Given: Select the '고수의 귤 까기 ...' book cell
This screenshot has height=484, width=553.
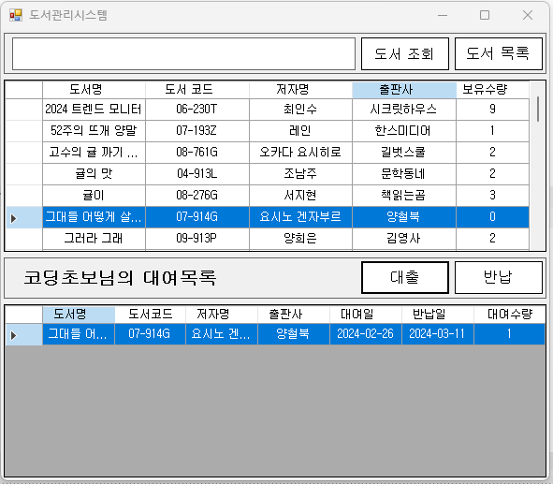Looking at the screenshot, I should tap(94, 153).
